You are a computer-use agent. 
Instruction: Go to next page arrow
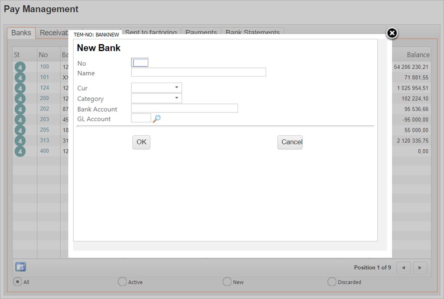(420, 267)
